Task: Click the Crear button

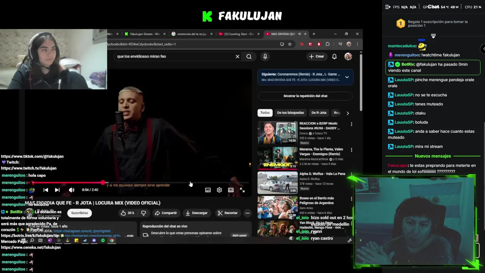Action: (316, 56)
